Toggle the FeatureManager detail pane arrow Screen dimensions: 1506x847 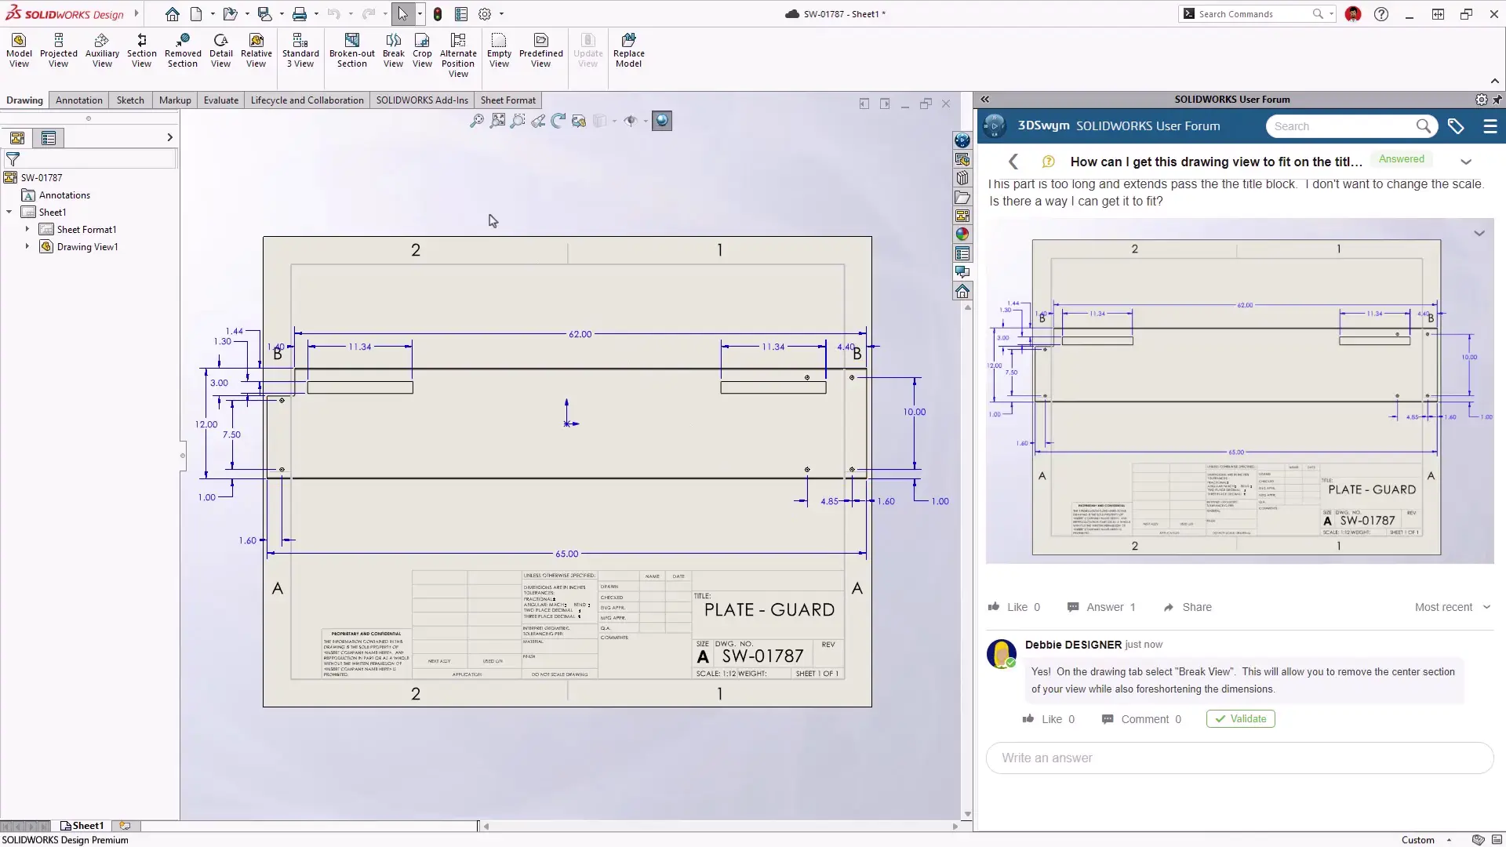click(169, 137)
